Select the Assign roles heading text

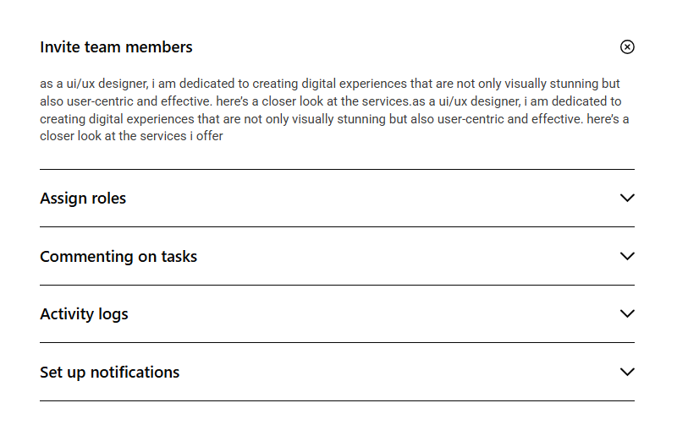click(83, 199)
